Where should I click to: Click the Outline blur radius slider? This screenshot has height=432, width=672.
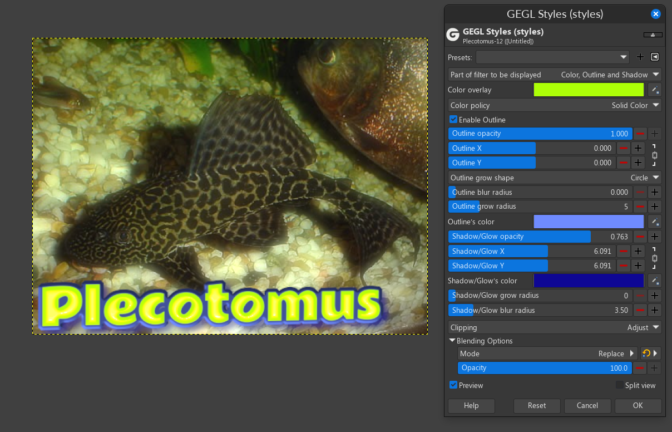pyautogui.click(x=540, y=192)
